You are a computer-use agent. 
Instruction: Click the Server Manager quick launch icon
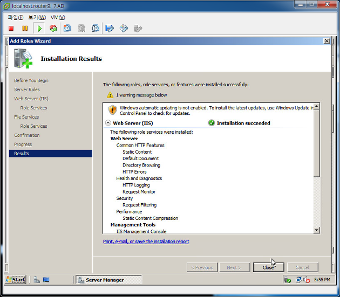(x=37, y=280)
